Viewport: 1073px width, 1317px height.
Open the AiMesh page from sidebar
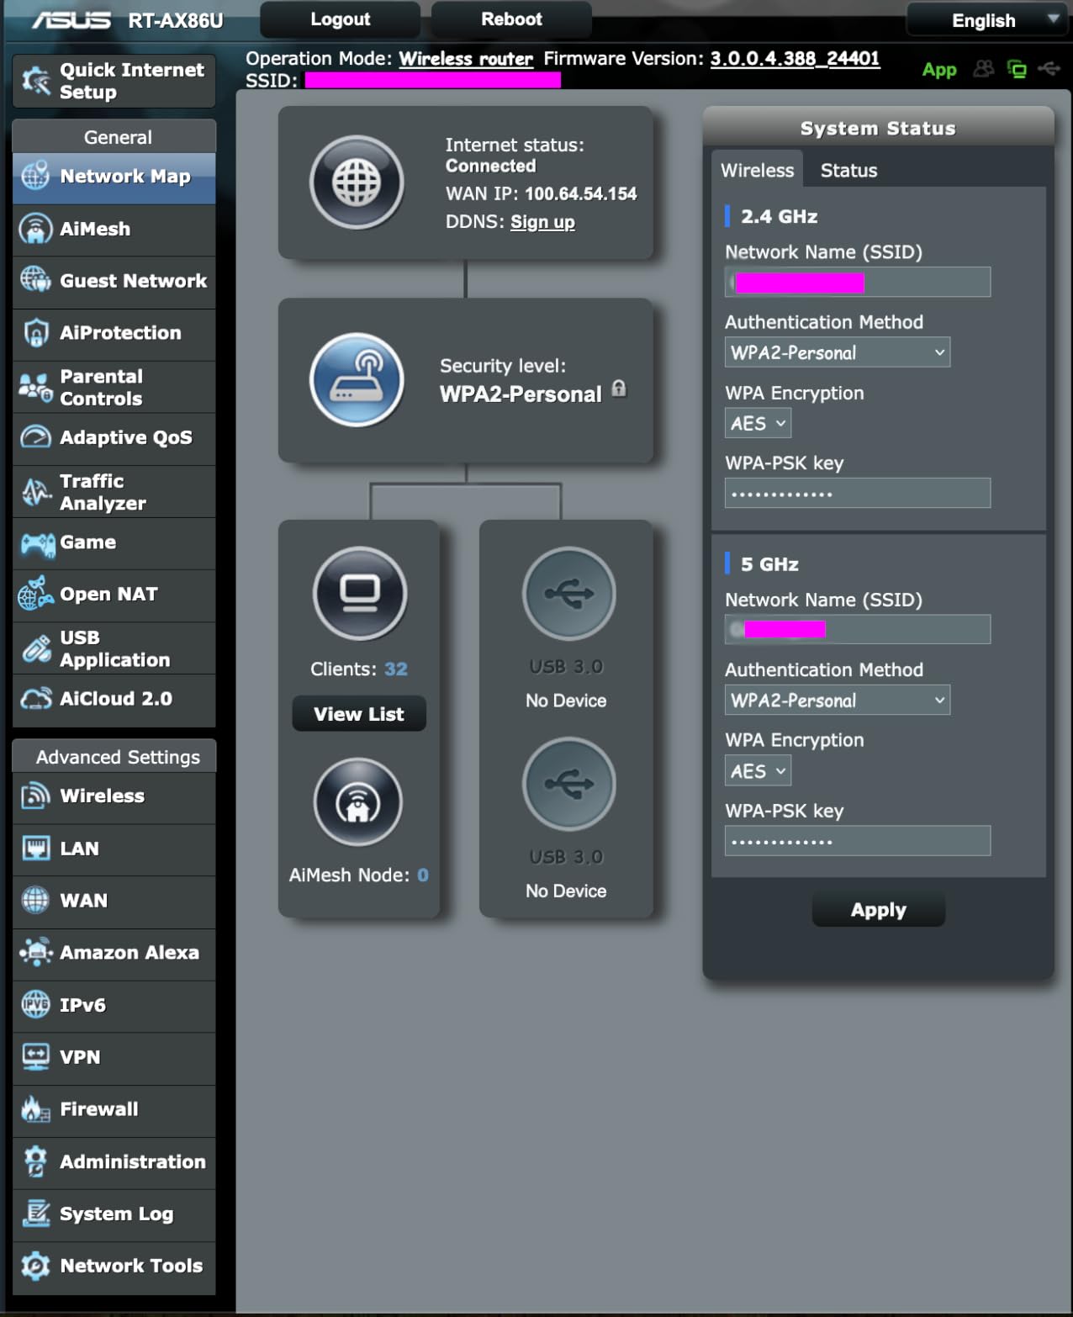pyautogui.click(x=114, y=230)
